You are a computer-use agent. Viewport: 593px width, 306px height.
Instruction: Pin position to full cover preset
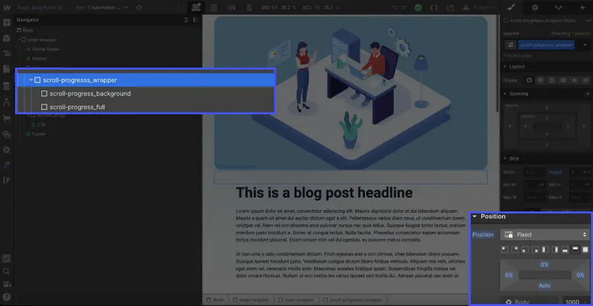click(585, 250)
